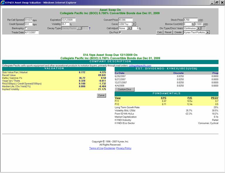This screenshot has width=225, height=173.
Task: Select the FY2 row label
Action: [117, 104]
